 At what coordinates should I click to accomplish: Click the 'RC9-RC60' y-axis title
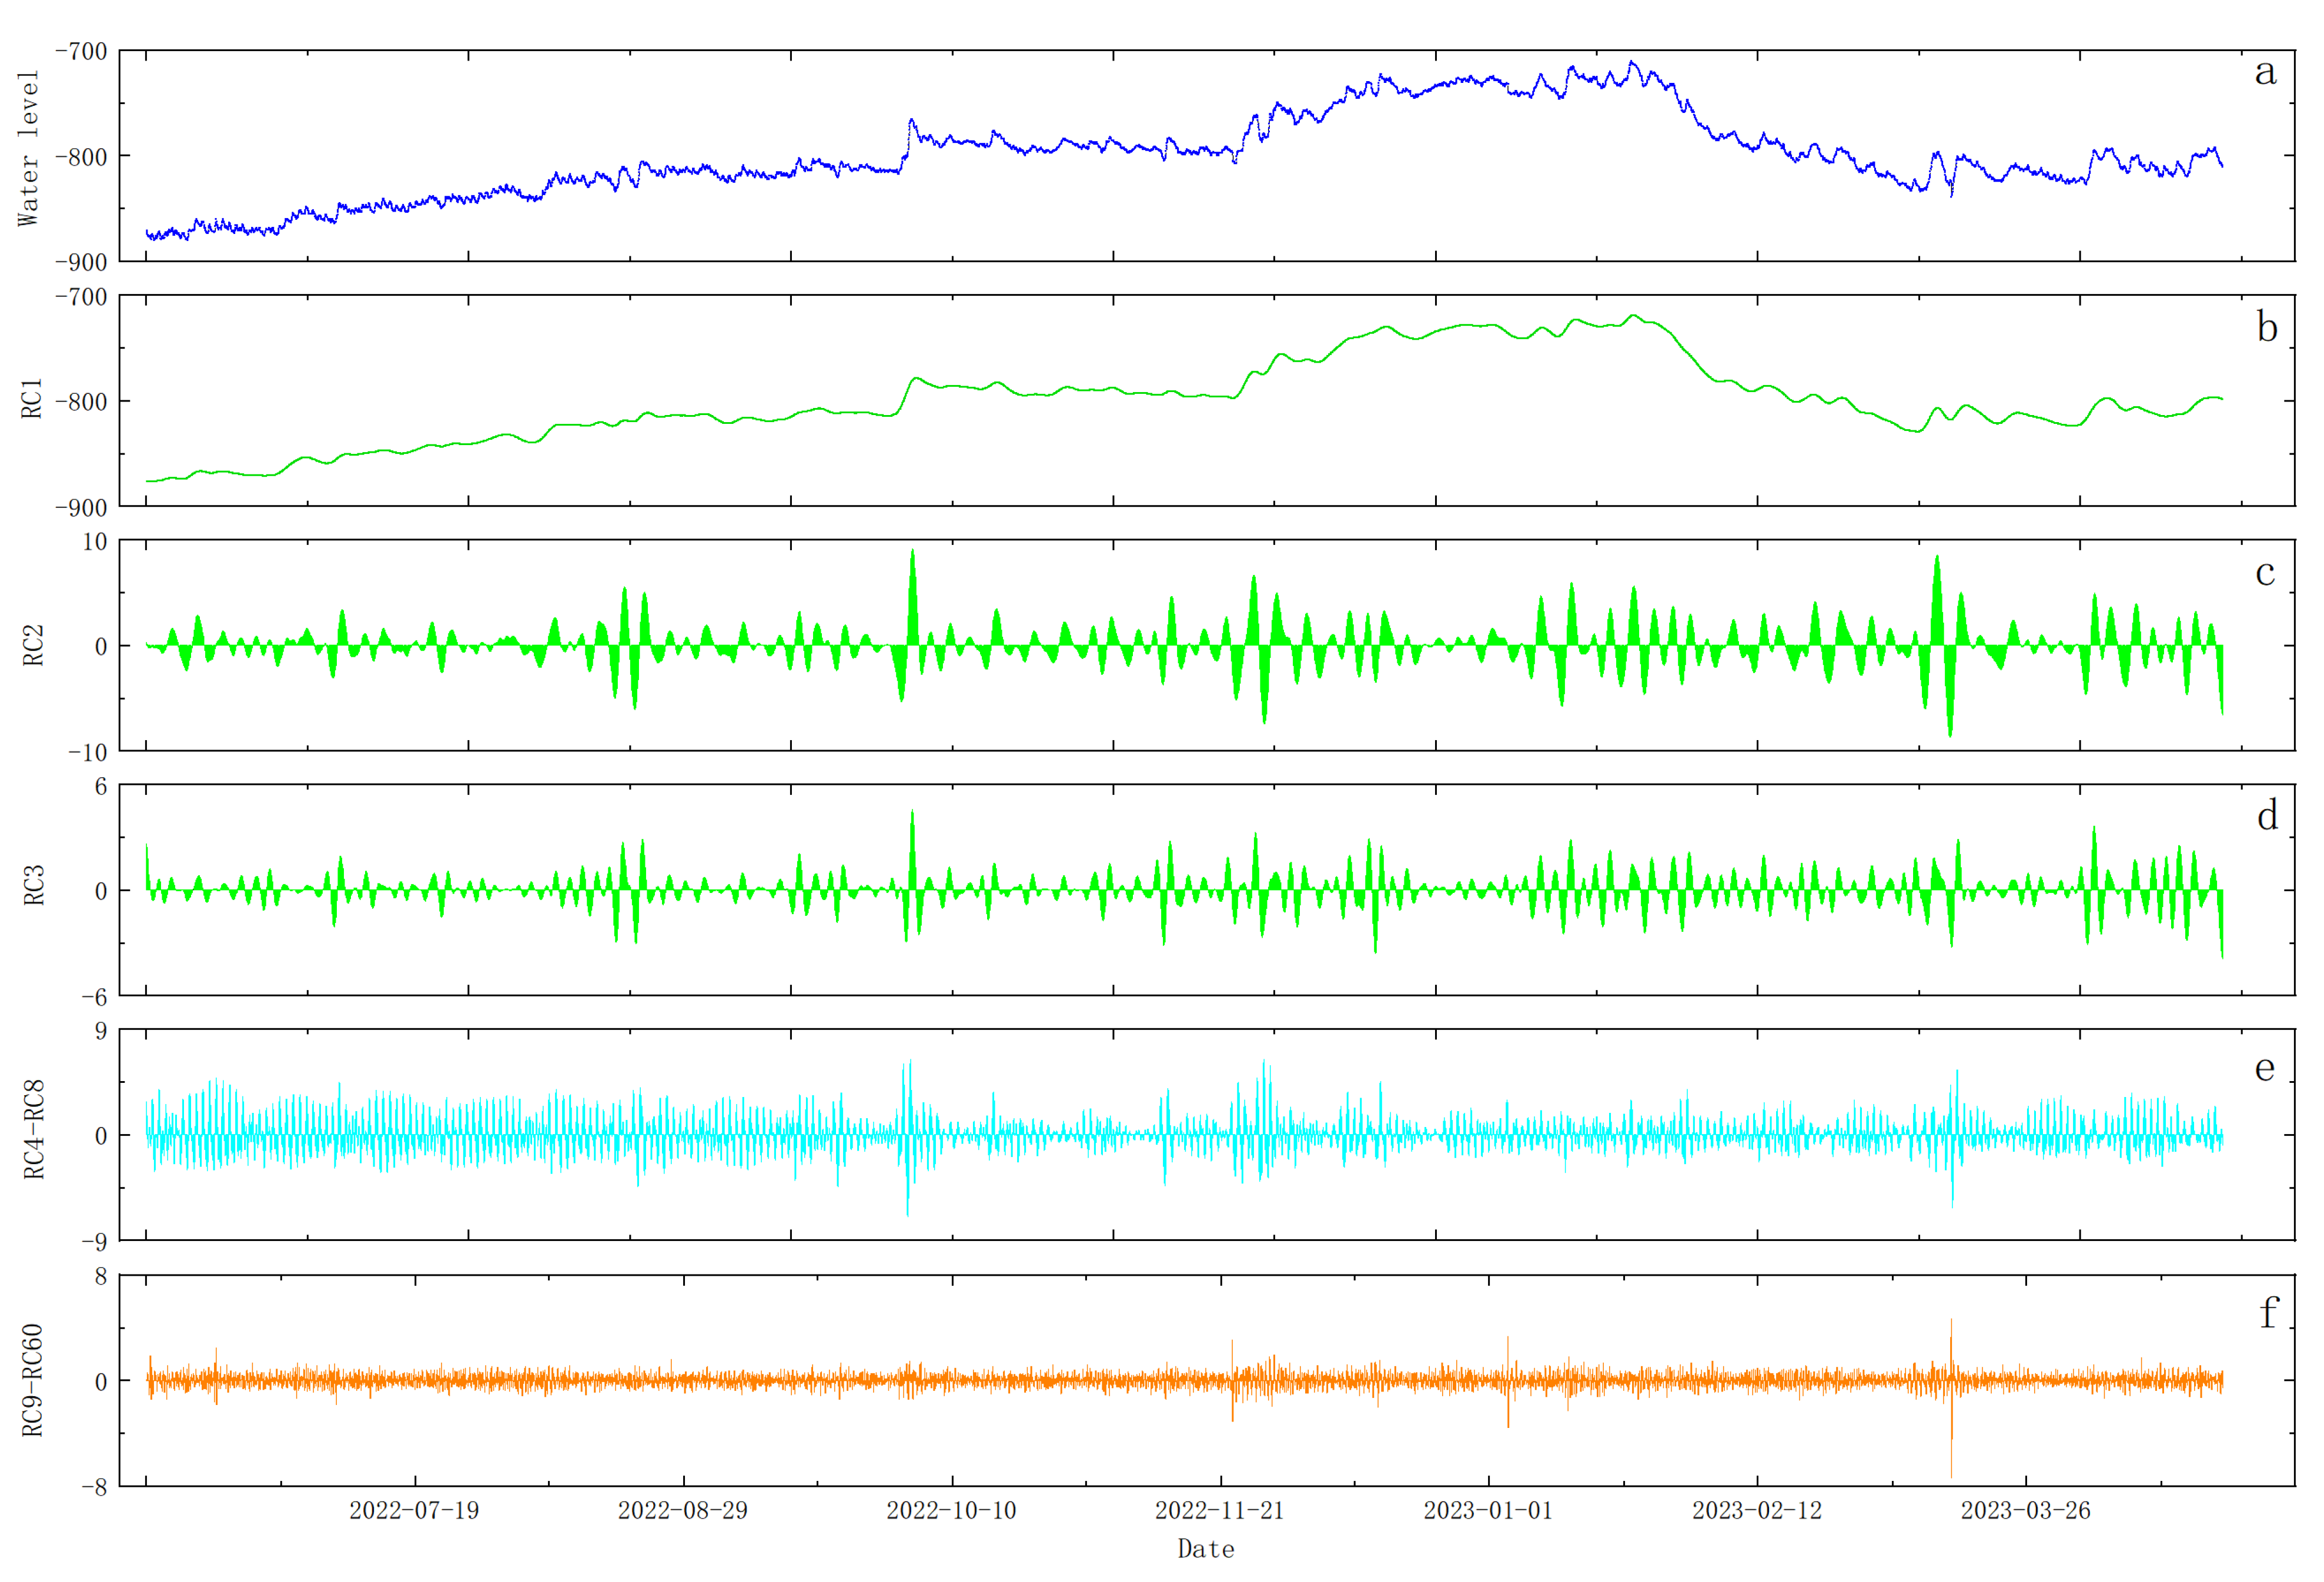33,1380
